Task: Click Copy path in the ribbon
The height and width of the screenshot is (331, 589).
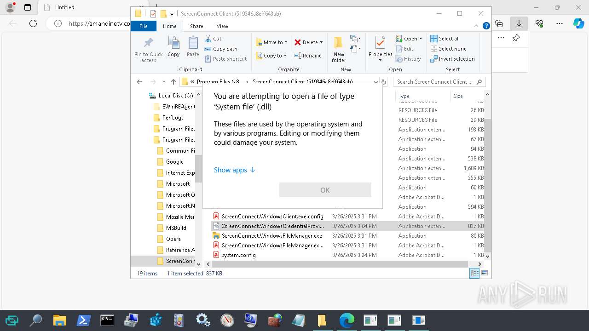Action: [221, 49]
